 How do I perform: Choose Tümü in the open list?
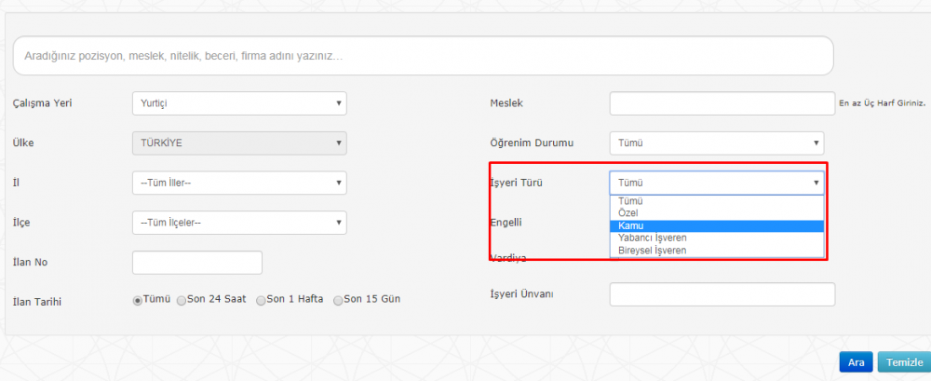(x=716, y=201)
